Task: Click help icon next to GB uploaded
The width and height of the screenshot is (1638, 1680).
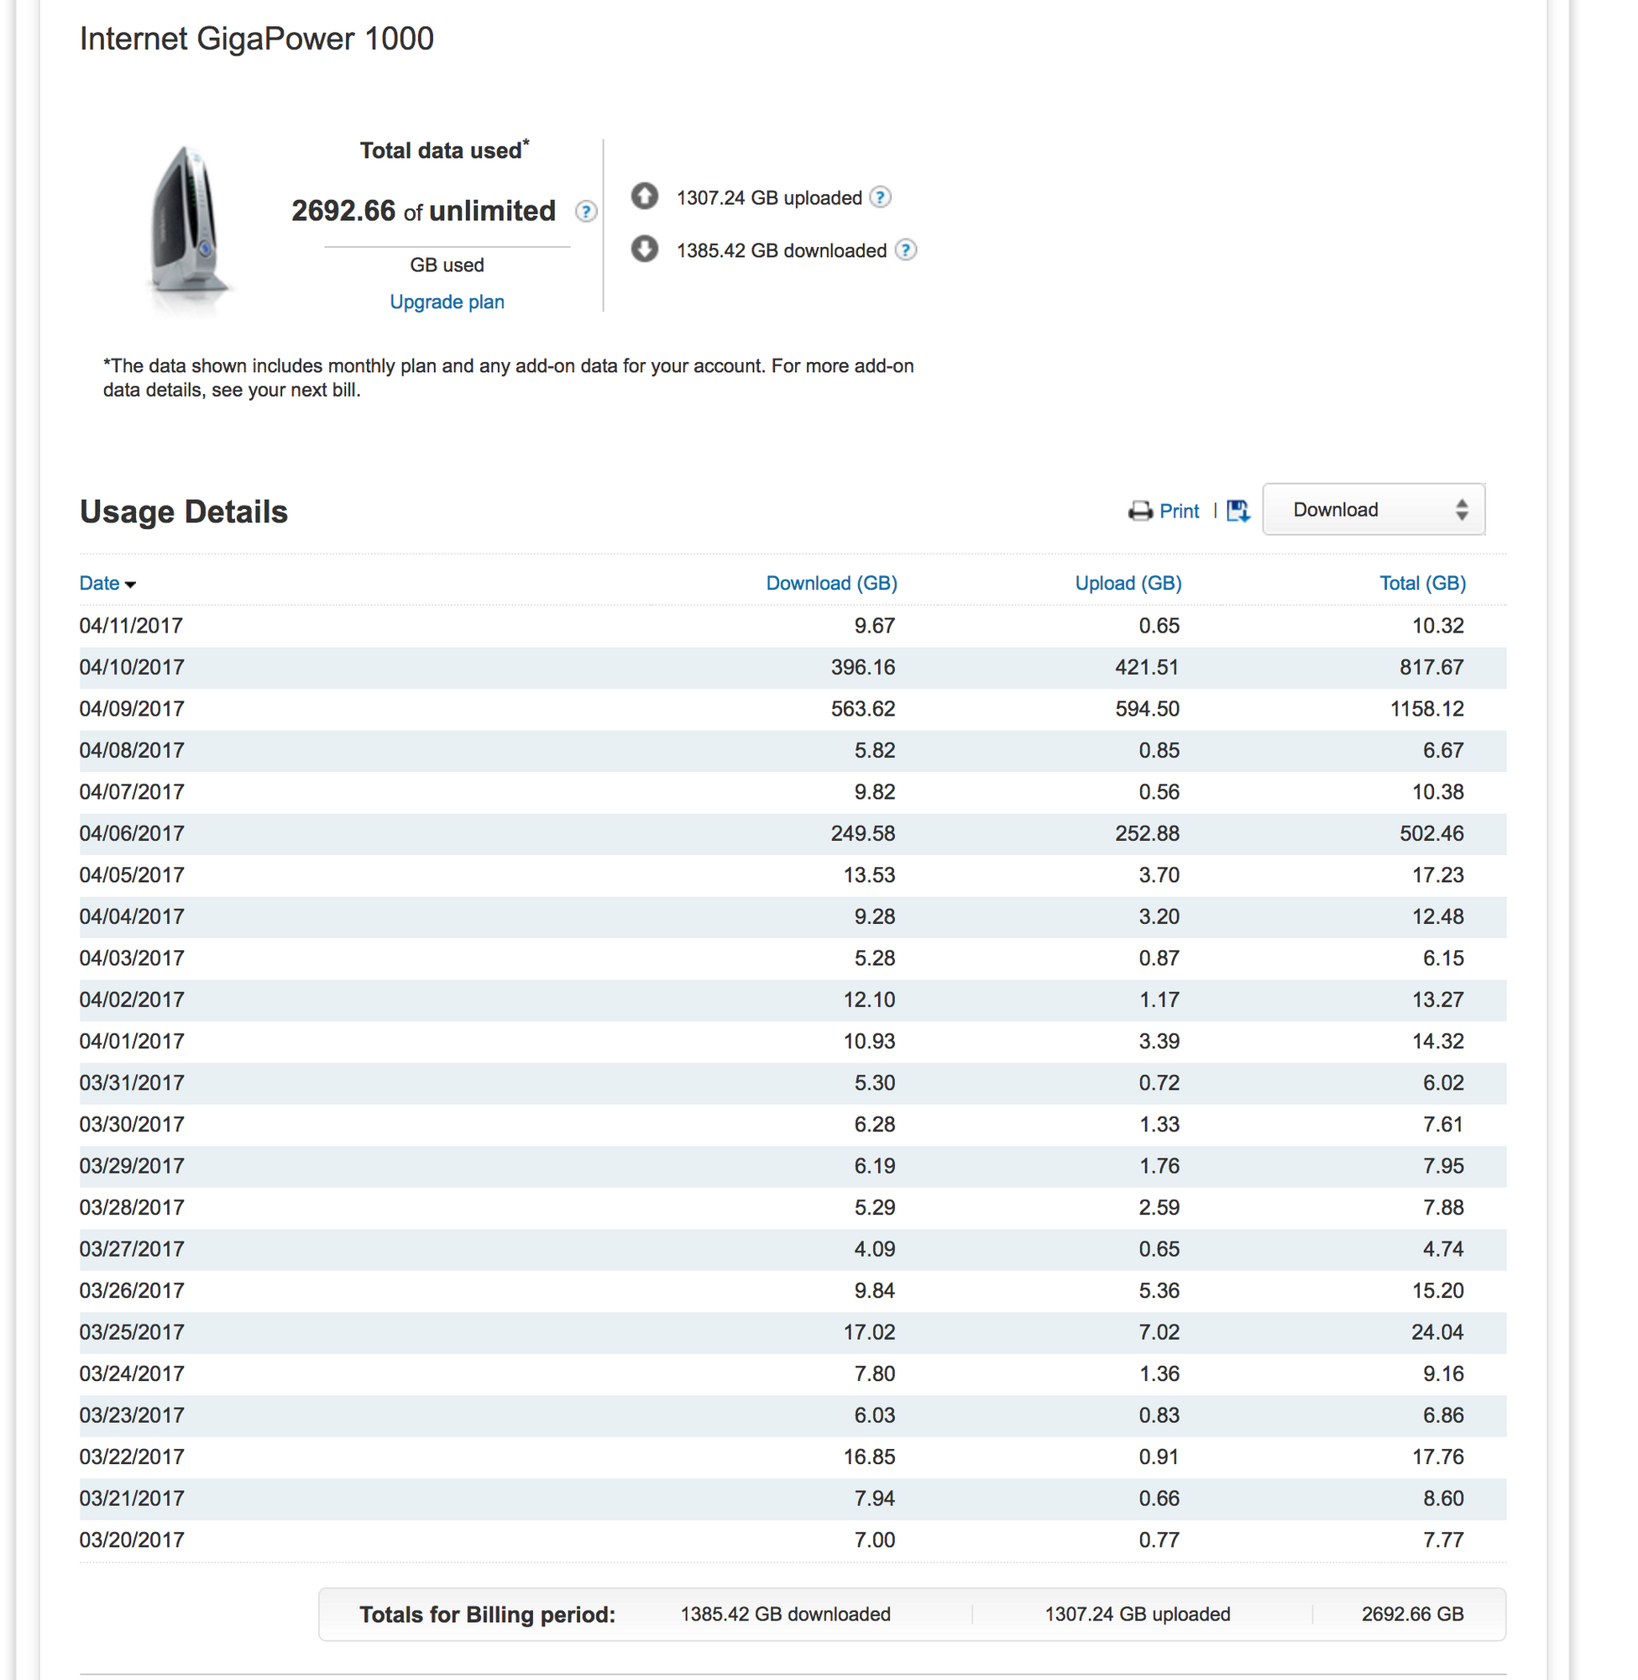Action: click(879, 197)
